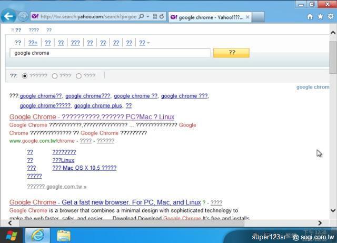Click the Internet Explorer taskbar icon
Viewport: 337px width, 243px height.
(38, 235)
